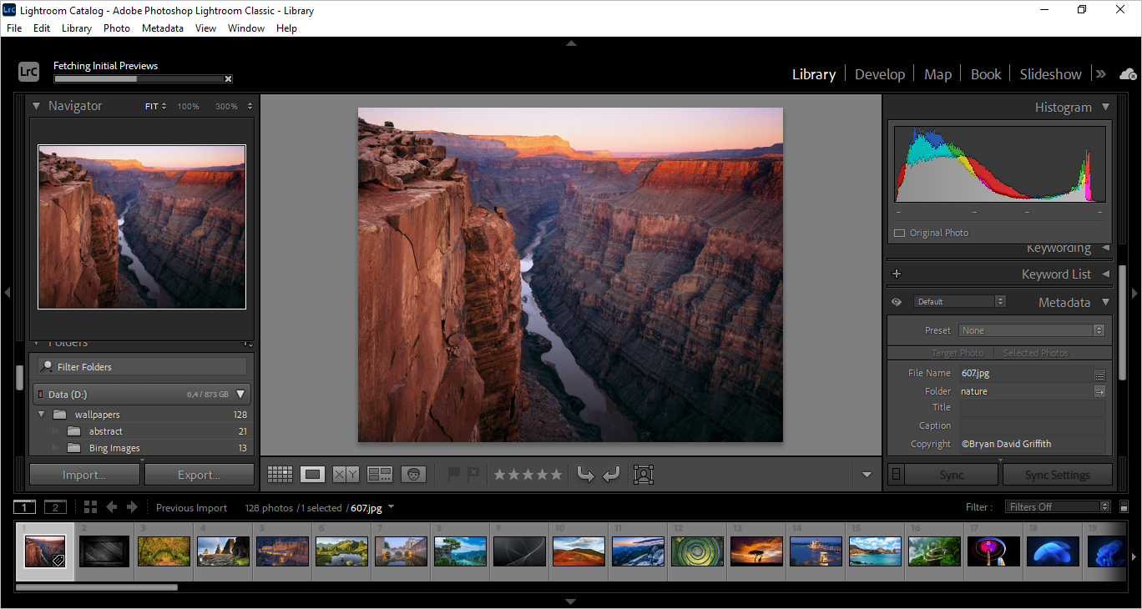
Task: Click filmstrip horizontal scrollbar
Action: tap(97, 587)
